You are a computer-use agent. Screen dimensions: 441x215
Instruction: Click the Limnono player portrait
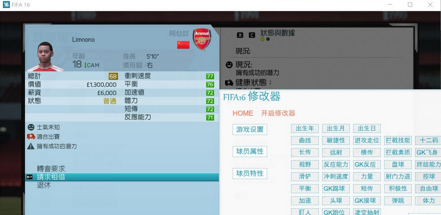45,57
